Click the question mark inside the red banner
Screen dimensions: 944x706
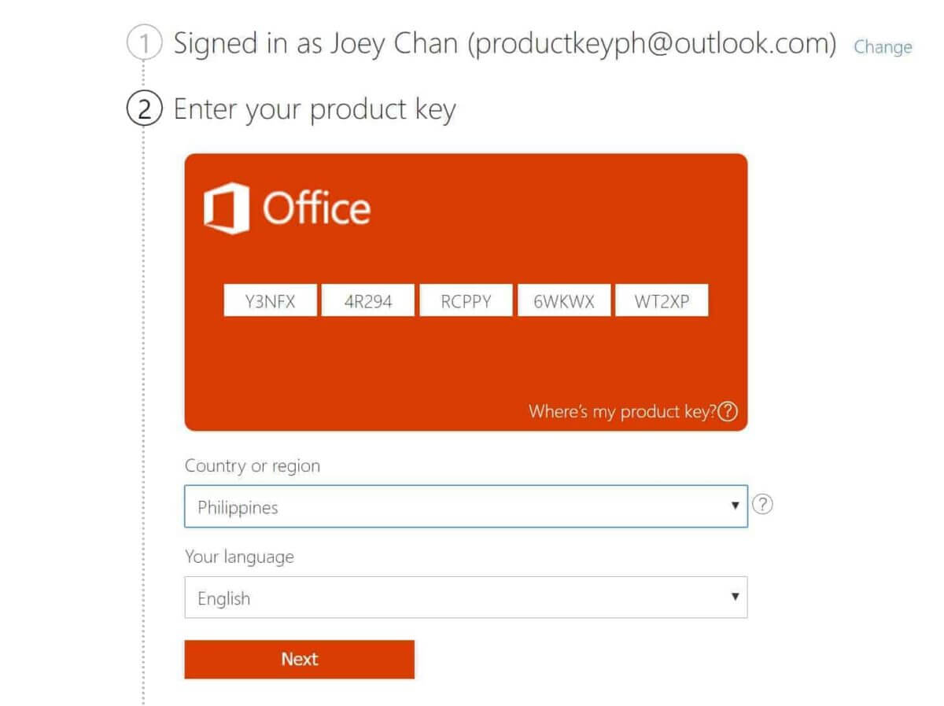(732, 411)
